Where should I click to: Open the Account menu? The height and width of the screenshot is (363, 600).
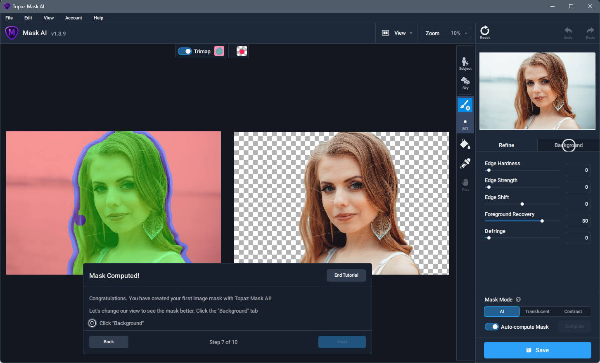tap(74, 18)
